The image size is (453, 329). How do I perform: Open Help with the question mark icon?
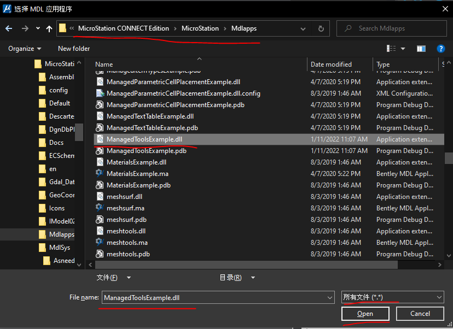click(x=440, y=49)
